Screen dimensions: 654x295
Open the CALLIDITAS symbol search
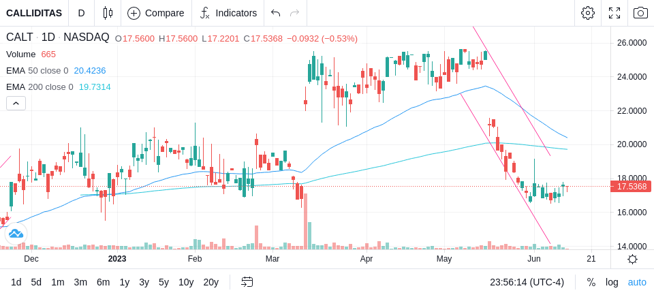tap(34, 13)
